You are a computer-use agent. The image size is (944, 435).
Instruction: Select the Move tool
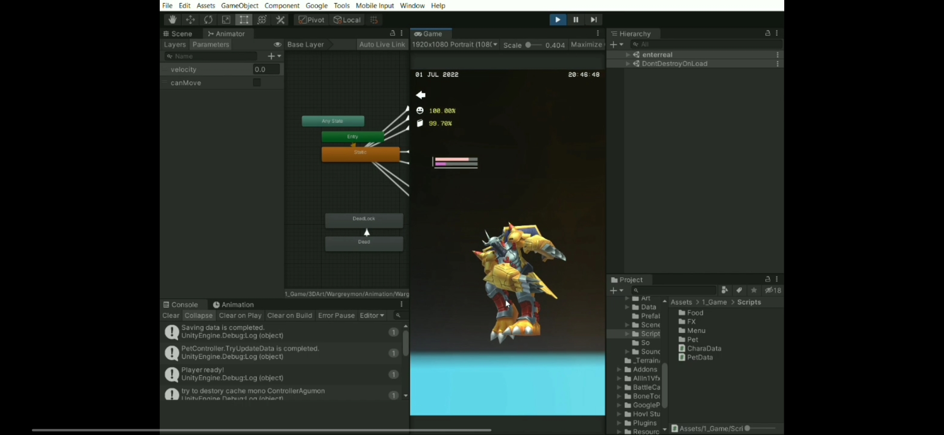190,20
